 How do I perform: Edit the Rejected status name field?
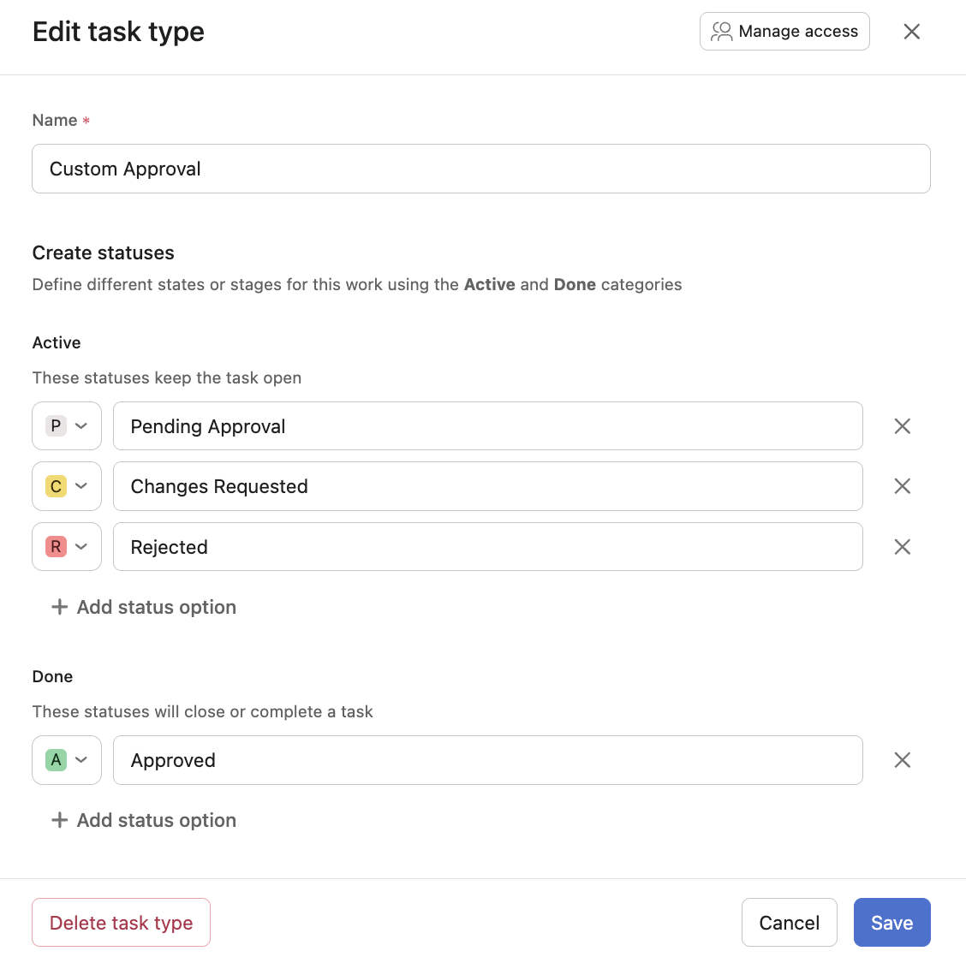[487, 547]
